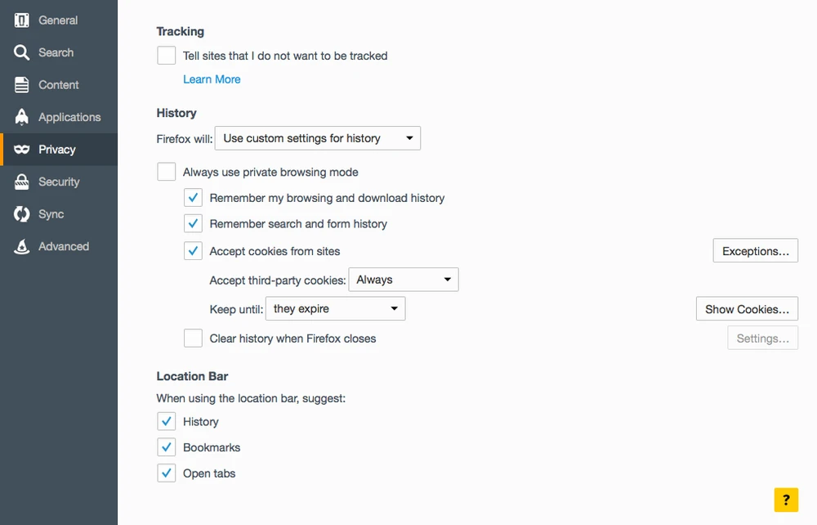This screenshot has height=525, width=817.
Task: Open the Firefox will history dropdown
Action: coord(317,138)
